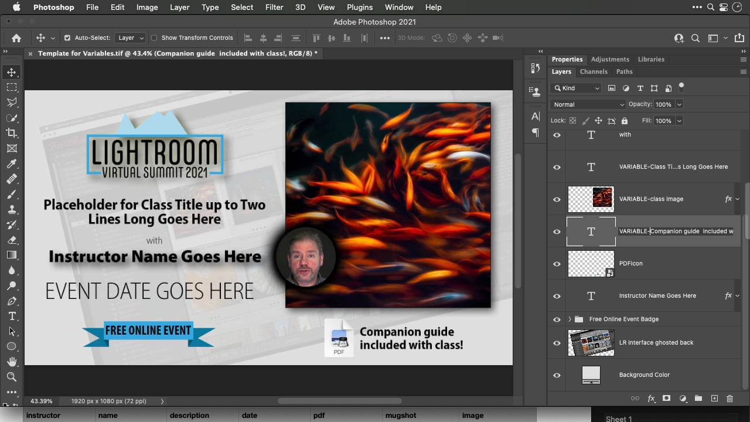
Task: Add a layer mask
Action: [x=666, y=399]
